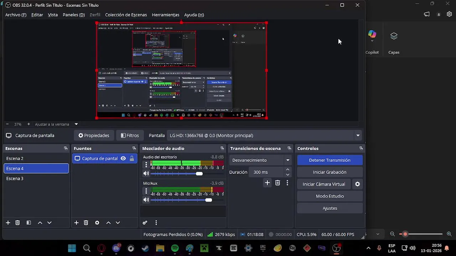Screen dimensions: 456x256
Task: Open Editar menu
Action: click(x=37, y=15)
